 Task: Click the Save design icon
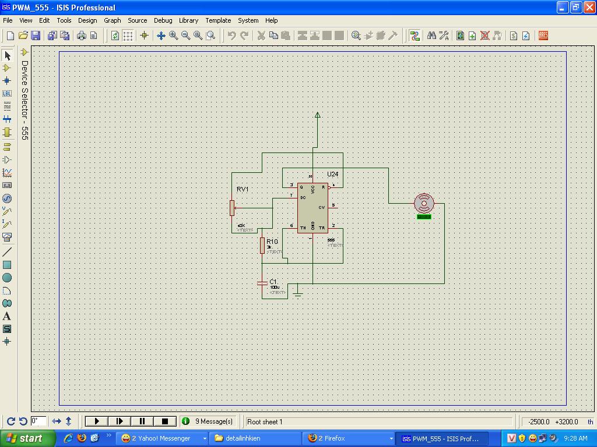[x=36, y=36]
